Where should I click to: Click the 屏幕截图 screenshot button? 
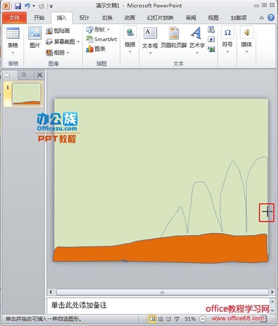(x=60, y=42)
